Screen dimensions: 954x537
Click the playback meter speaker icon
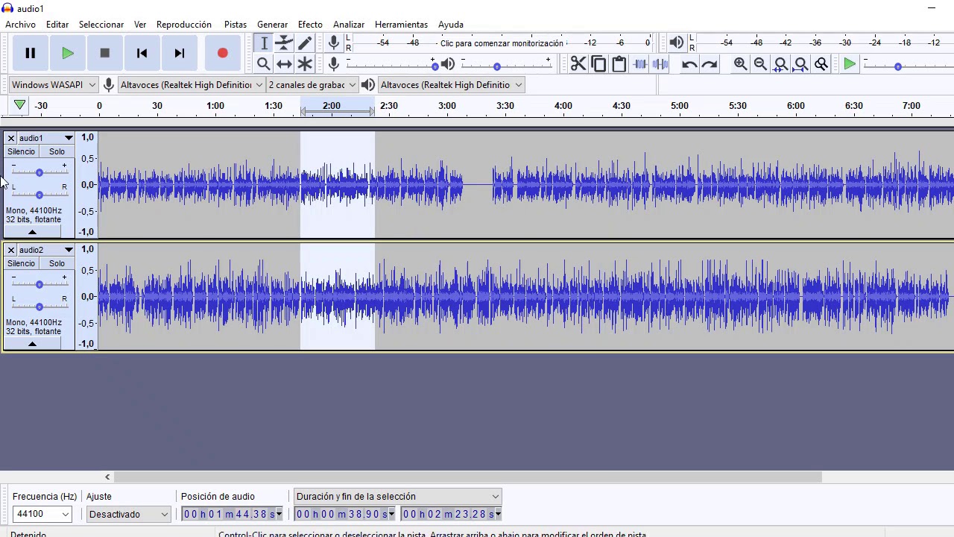pos(676,43)
